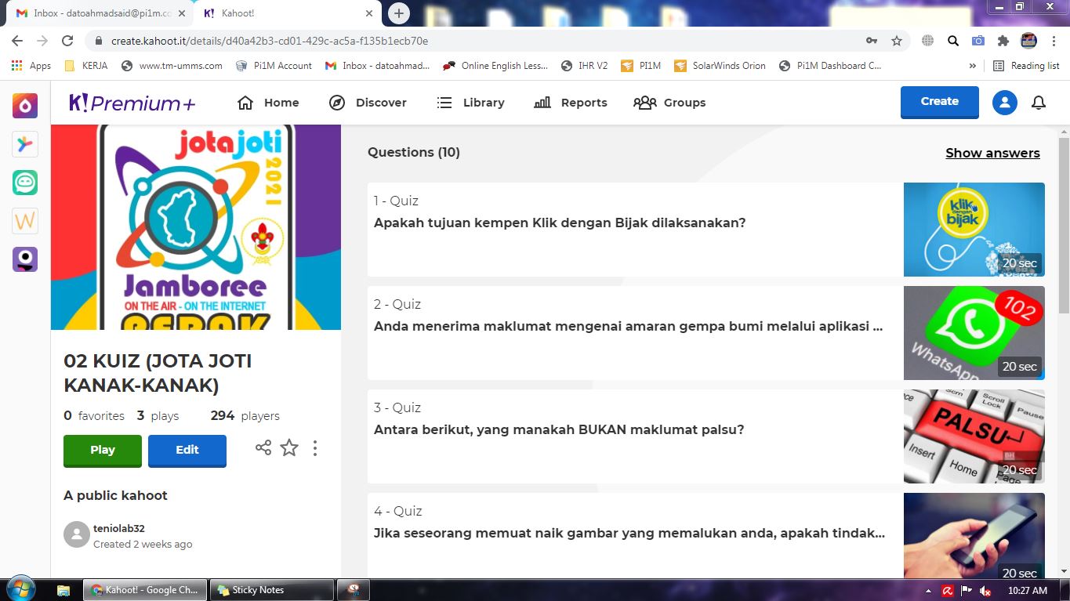This screenshot has height=601, width=1070.
Task: Expand the bookmarks overflow chevron
Action: [973, 66]
